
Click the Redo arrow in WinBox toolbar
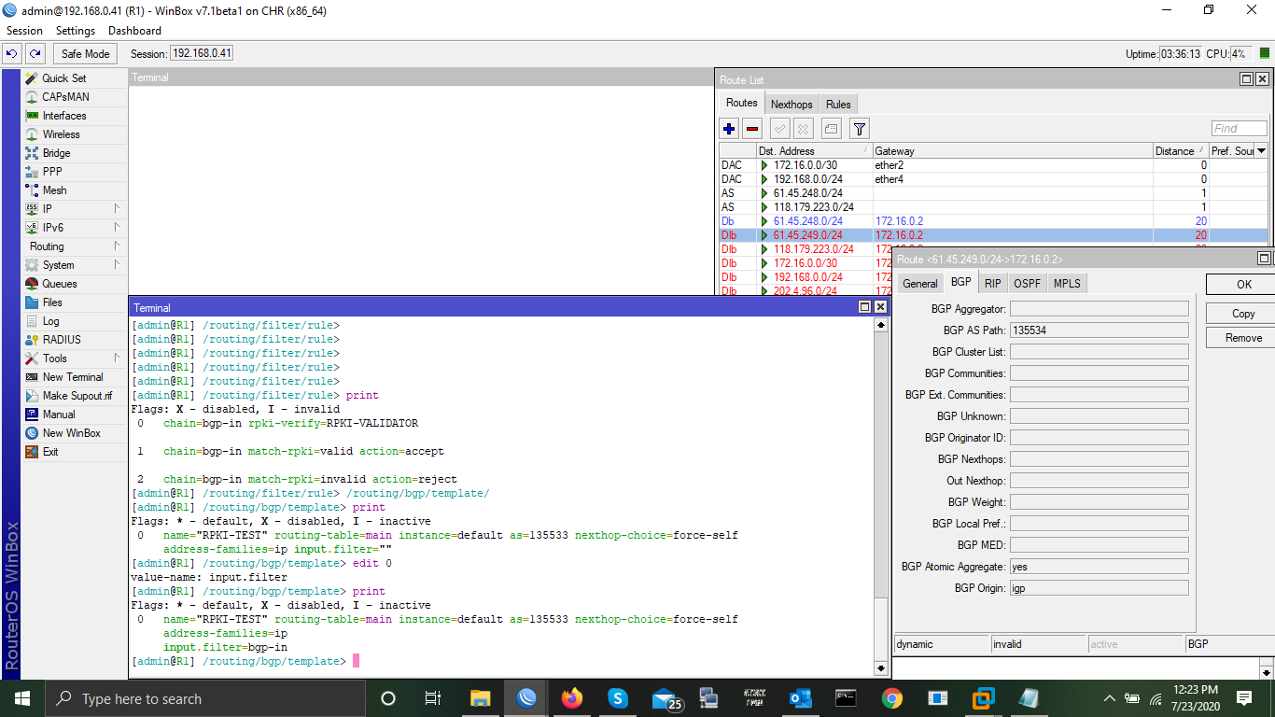tap(35, 54)
